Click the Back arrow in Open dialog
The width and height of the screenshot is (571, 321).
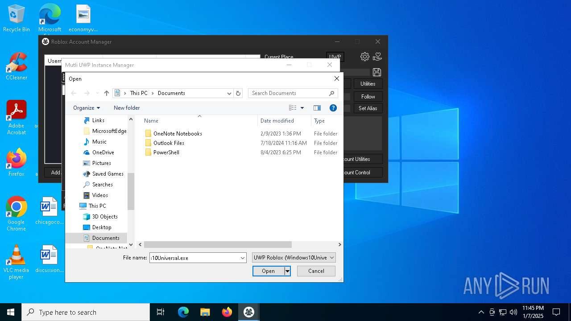point(74,93)
